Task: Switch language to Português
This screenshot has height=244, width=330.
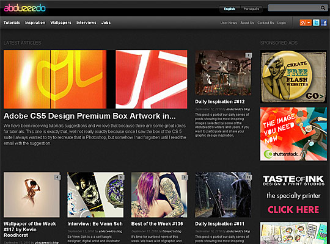Action: pos(251,9)
